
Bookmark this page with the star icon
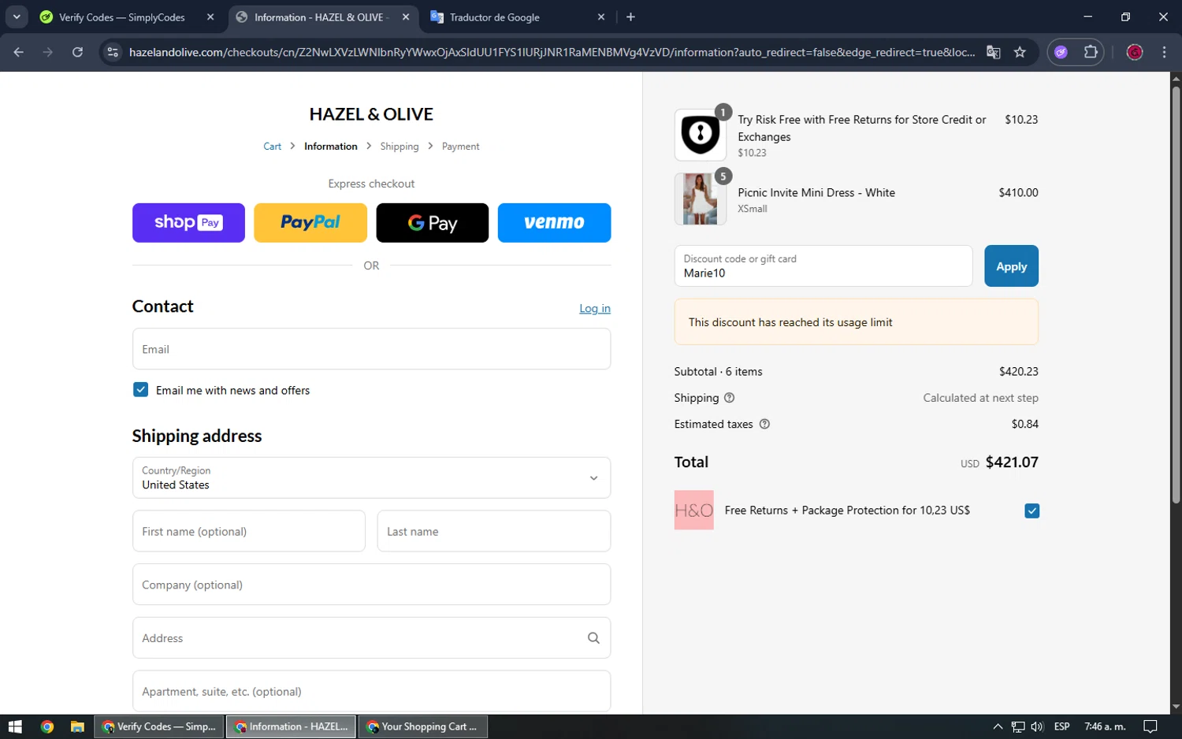[1020, 52]
